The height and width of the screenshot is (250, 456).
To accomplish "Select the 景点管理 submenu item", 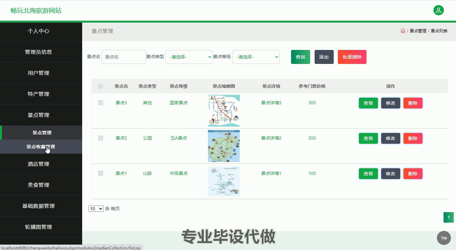I will coord(42,133).
